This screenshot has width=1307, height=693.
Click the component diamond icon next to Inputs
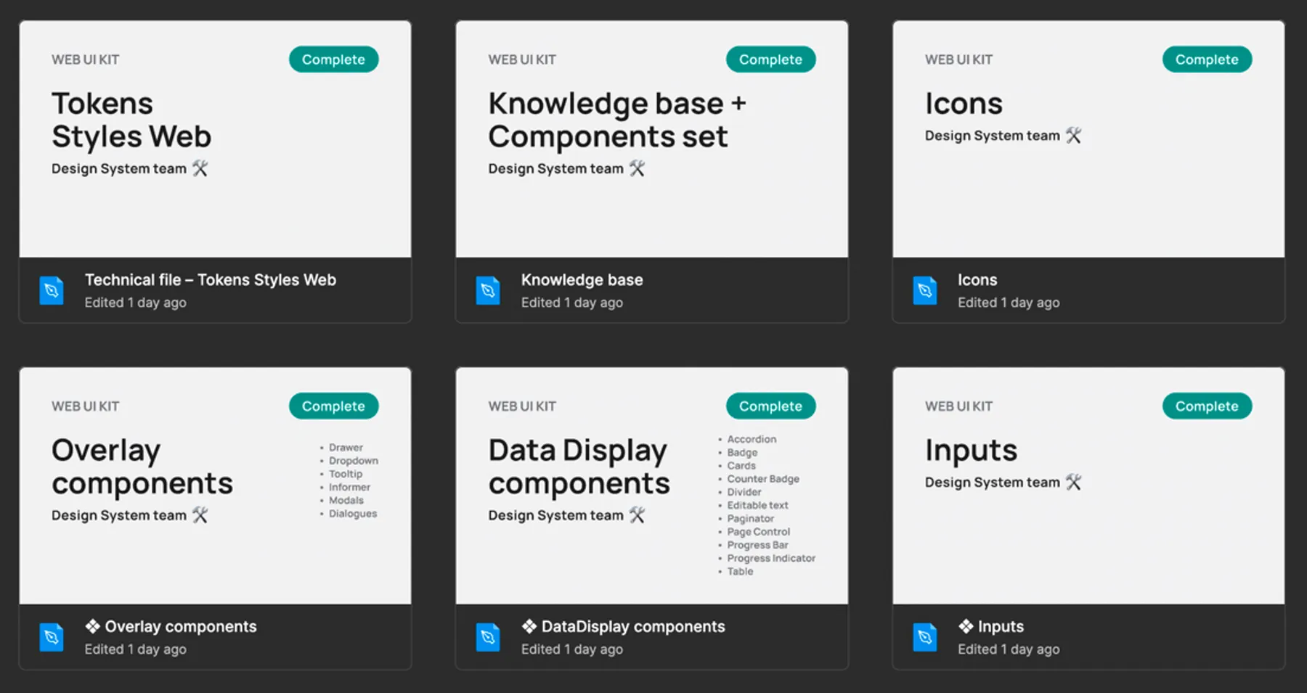coord(966,626)
